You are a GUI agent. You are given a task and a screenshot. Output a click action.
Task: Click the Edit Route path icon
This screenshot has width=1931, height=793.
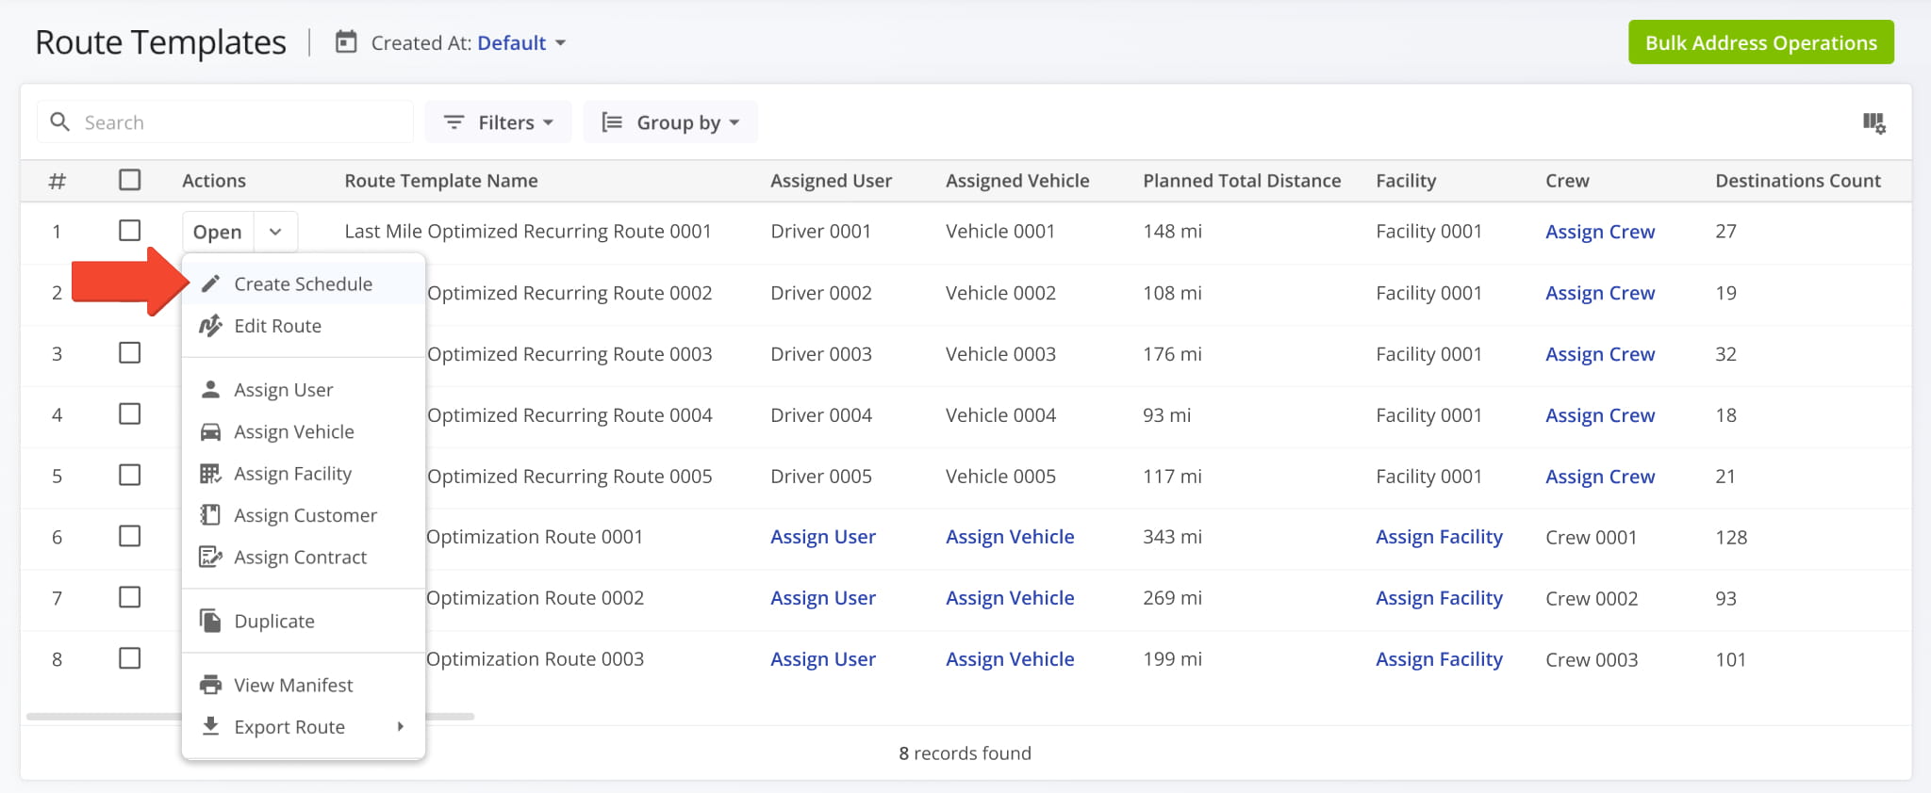[210, 326]
